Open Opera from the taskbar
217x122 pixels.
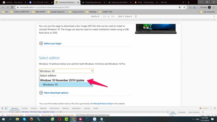point(59,119)
